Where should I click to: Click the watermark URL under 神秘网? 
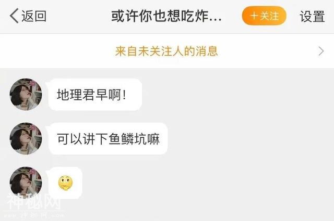(x=33, y=215)
